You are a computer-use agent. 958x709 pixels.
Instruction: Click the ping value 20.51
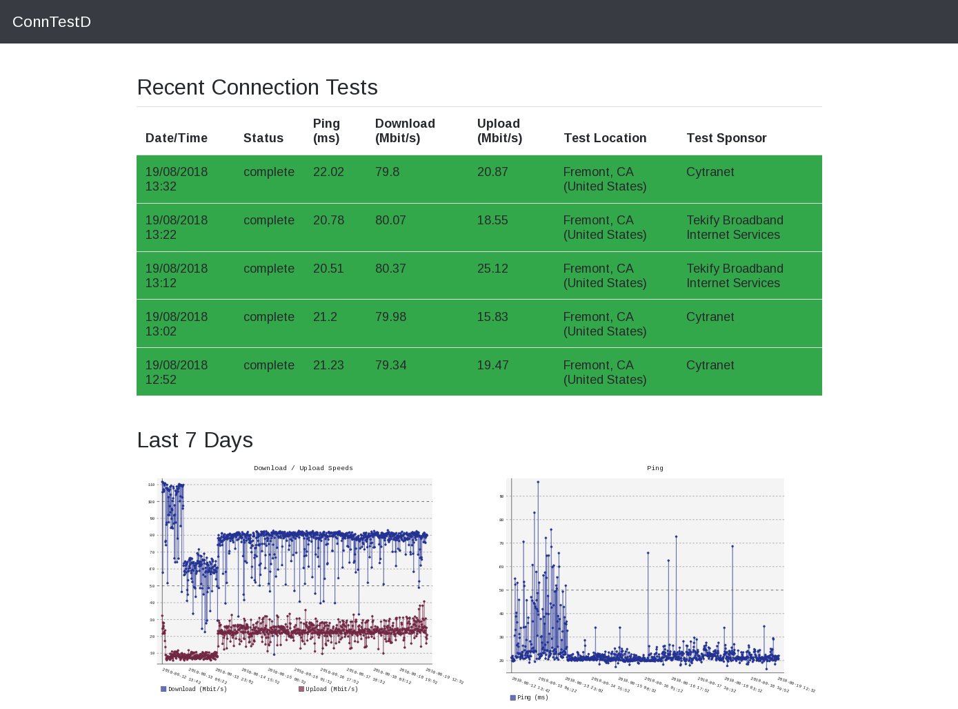pos(328,269)
